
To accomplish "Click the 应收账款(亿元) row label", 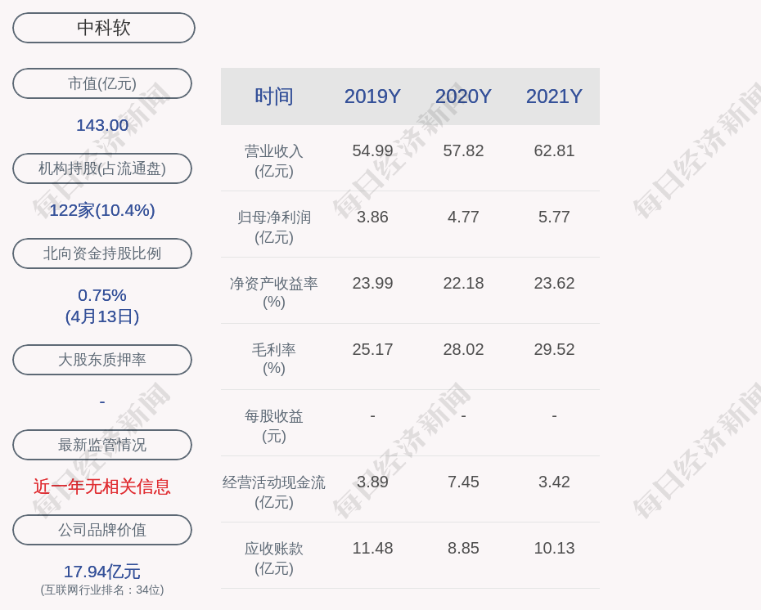I will (274, 558).
